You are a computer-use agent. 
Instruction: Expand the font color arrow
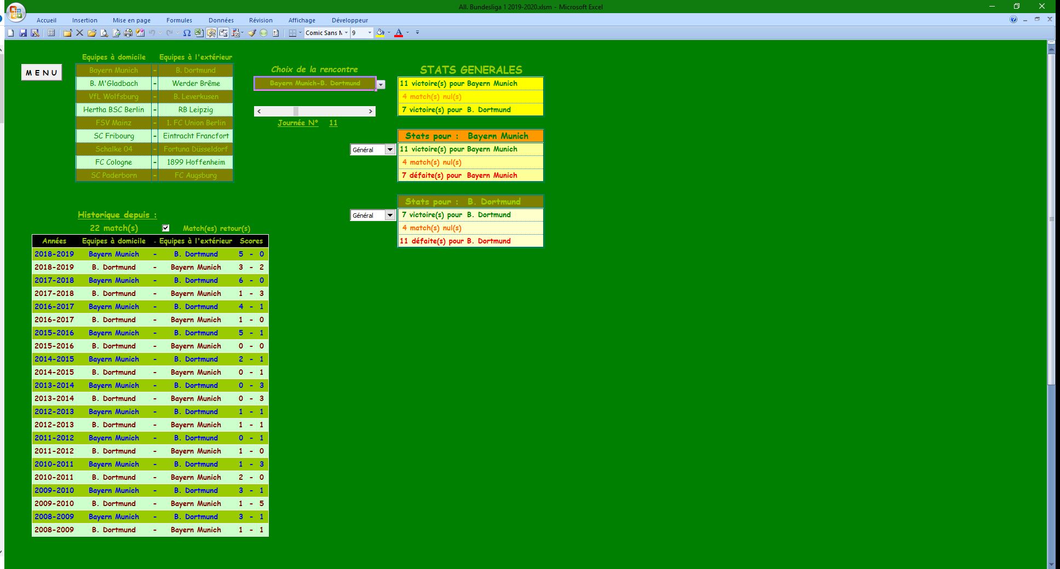pos(407,33)
